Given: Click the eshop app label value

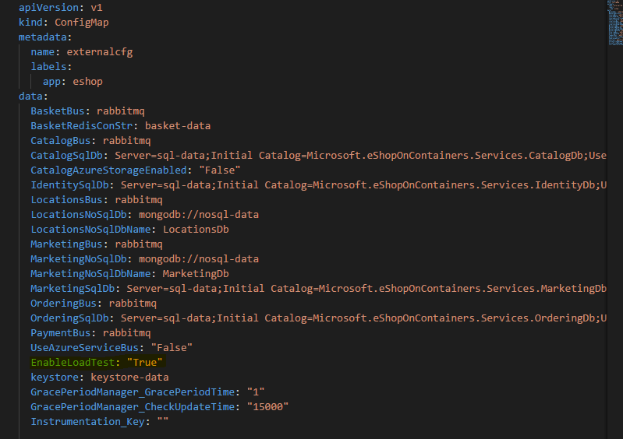Looking at the screenshot, I should (x=88, y=82).
